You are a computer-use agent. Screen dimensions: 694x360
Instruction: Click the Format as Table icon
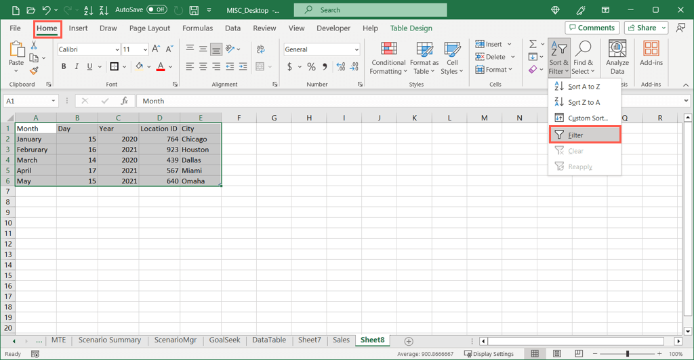424,58
